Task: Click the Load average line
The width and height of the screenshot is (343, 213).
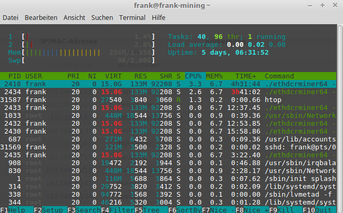Action: (226, 45)
